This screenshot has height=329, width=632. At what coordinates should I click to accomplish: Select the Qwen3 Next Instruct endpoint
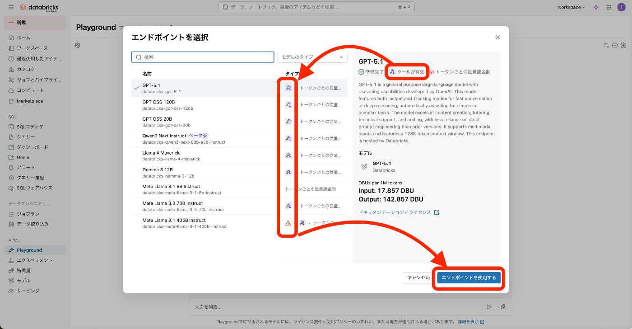(239, 139)
